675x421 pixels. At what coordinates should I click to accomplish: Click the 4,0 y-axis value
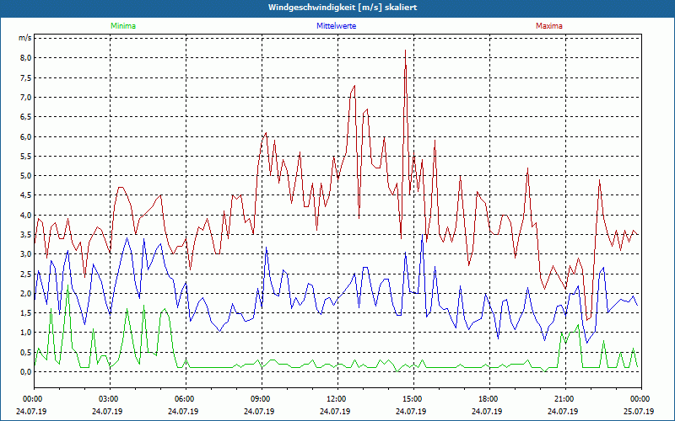26,216
